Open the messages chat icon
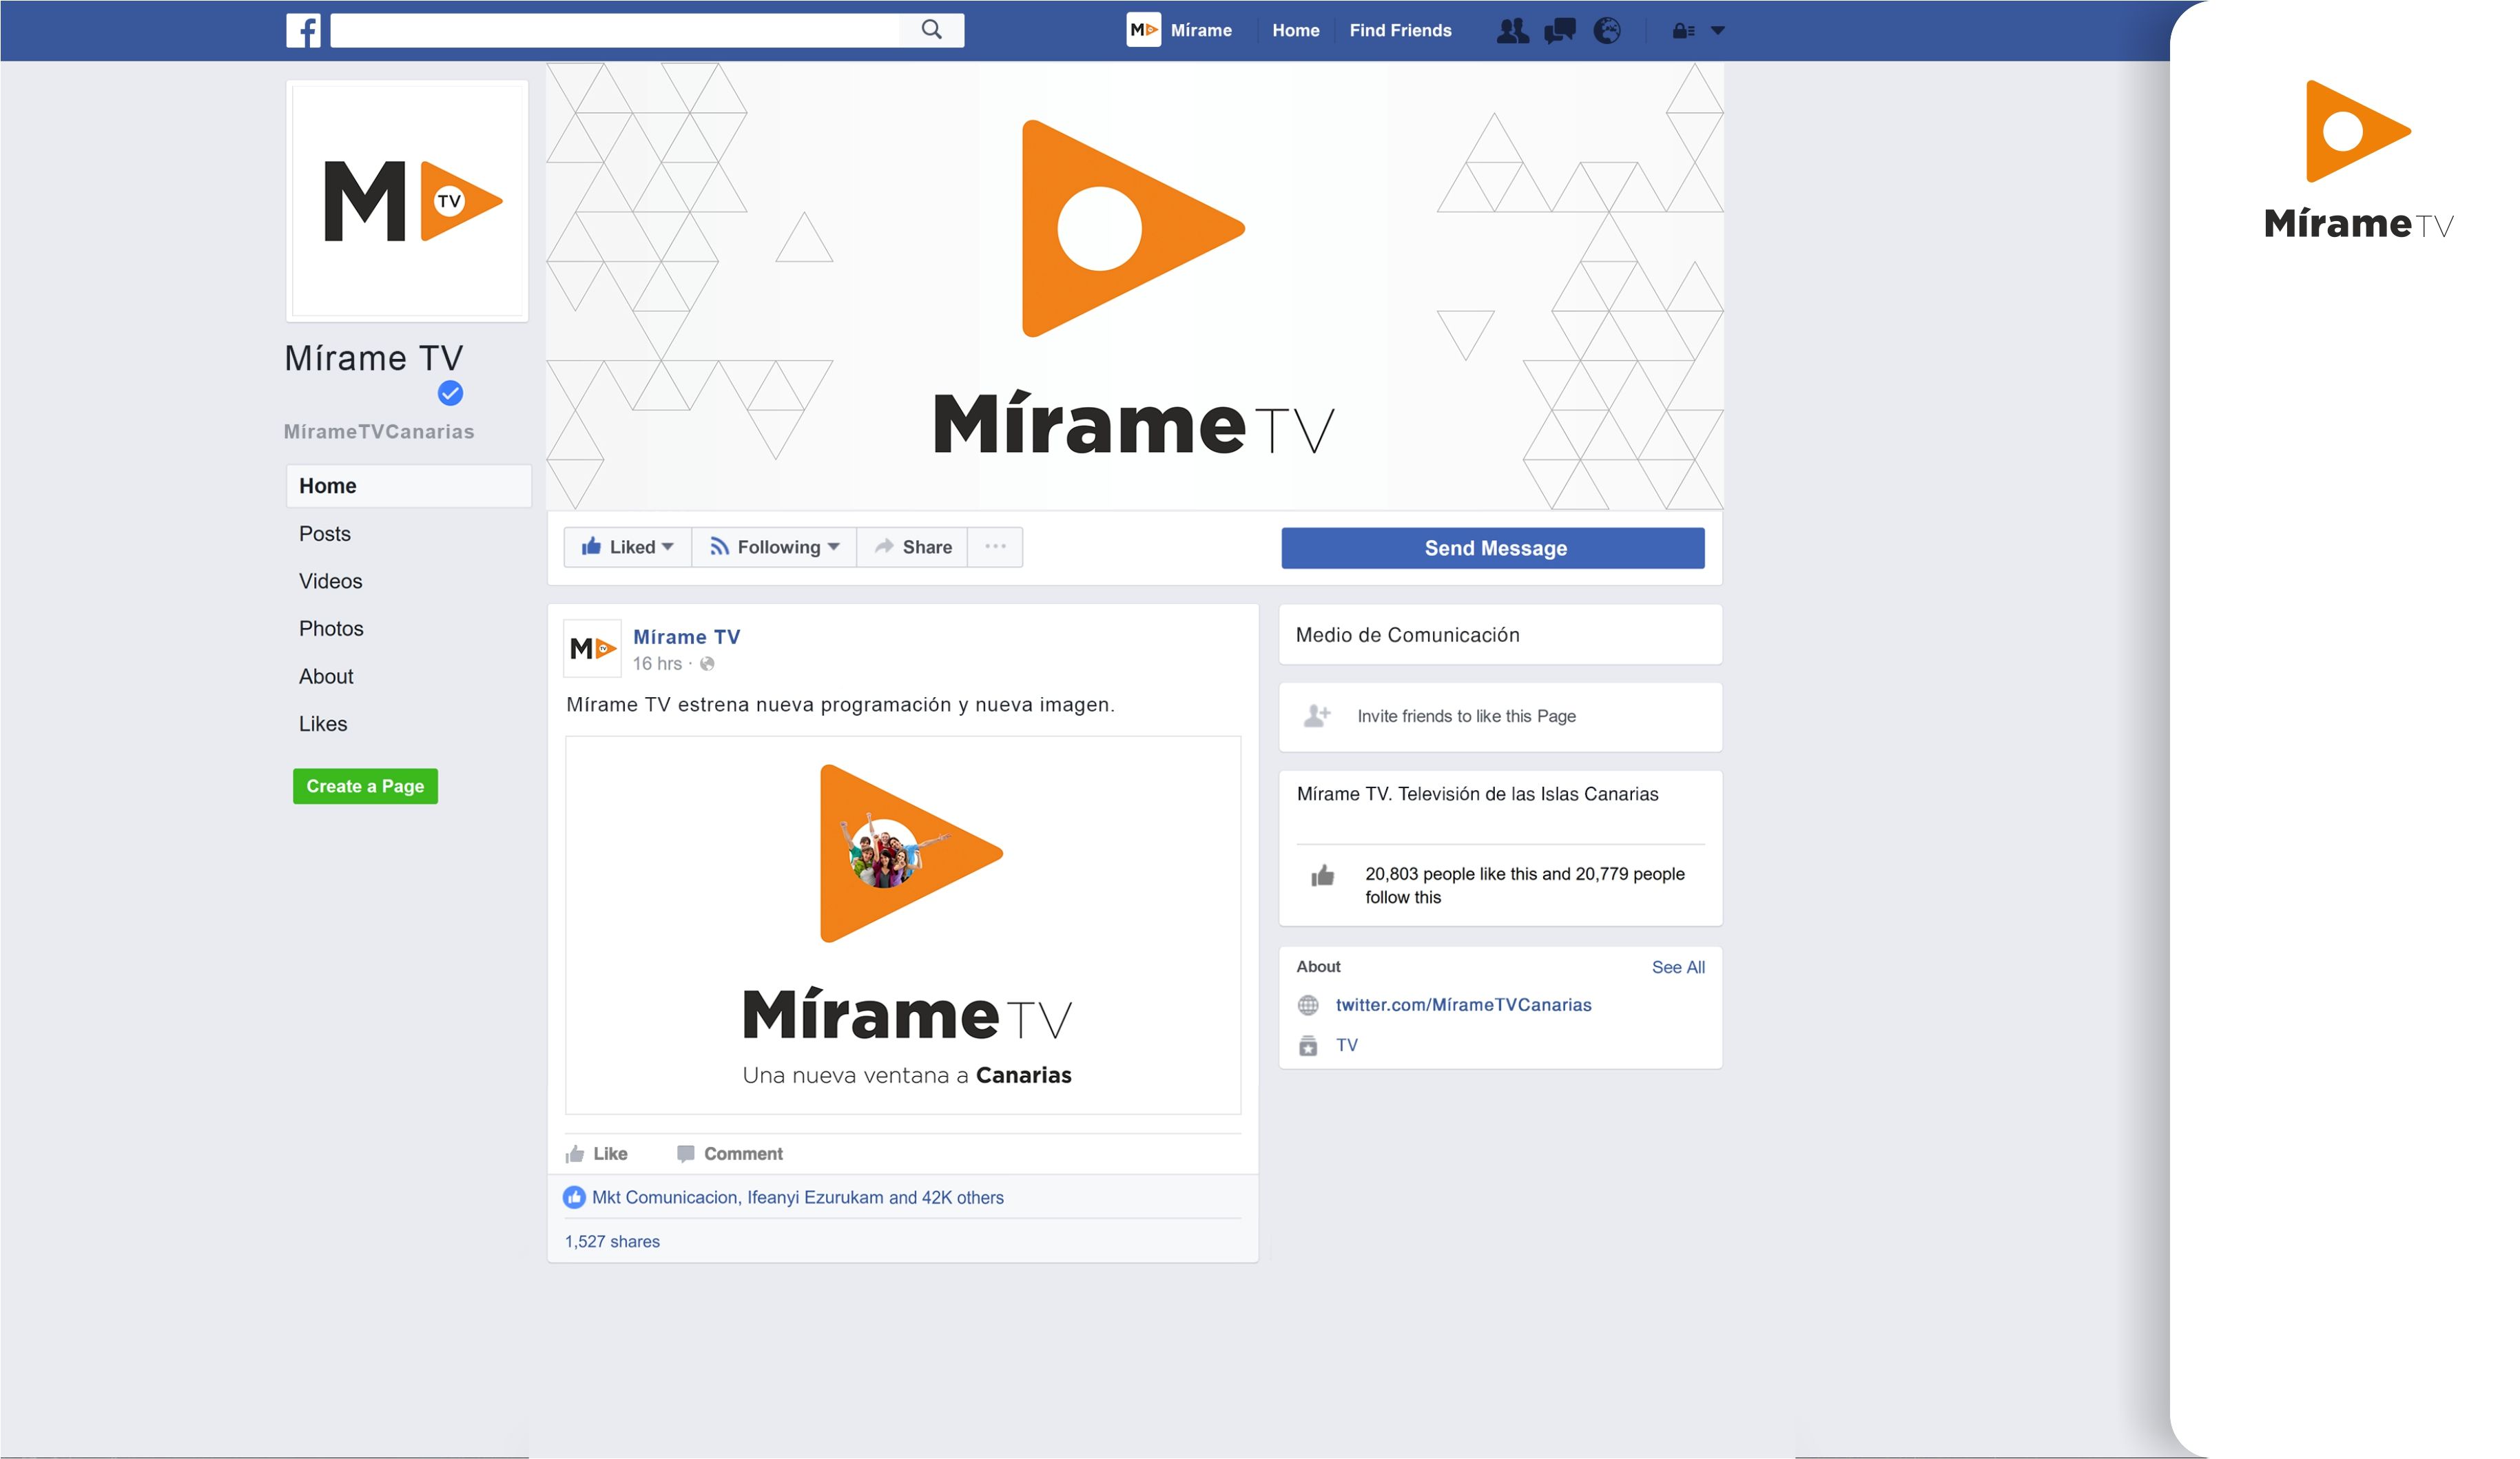Screen dimensions: 2520x1459 [x=1559, y=31]
